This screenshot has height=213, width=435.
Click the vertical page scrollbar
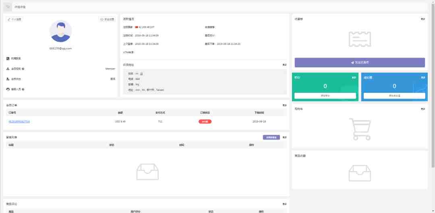433,85
